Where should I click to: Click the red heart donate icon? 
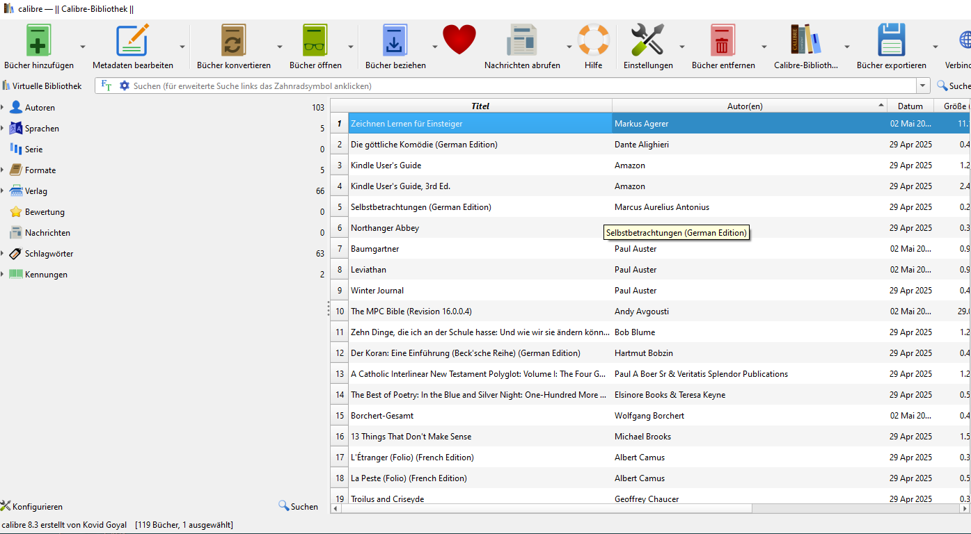coord(459,40)
